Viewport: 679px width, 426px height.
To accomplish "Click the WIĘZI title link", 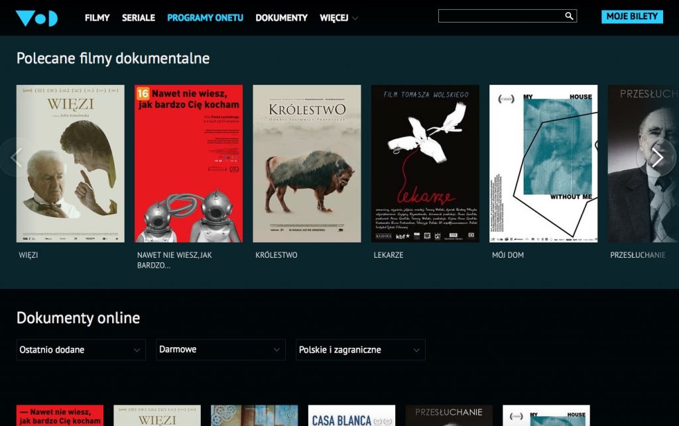I will coord(29,255).
